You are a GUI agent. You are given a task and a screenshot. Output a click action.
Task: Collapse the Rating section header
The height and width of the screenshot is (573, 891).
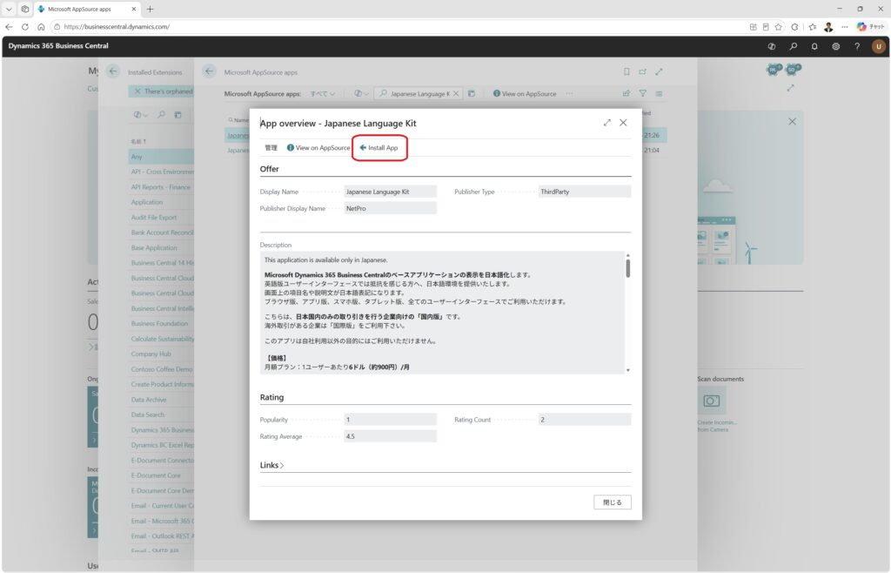271,397
